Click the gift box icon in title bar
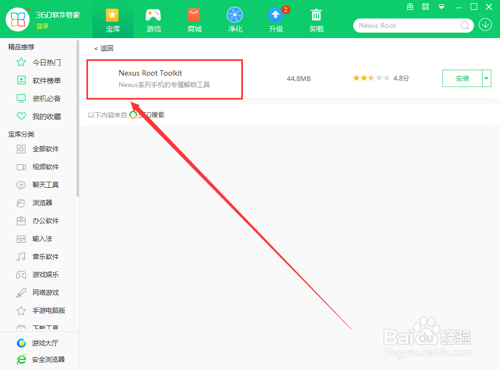 point(410,7)
